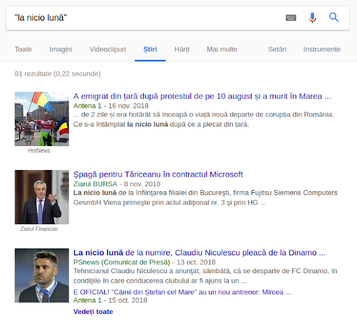This screenshot has width=357, height=320.
Task: Click the protest flag thumbnail from HotNews
Action: coord(42,119)
